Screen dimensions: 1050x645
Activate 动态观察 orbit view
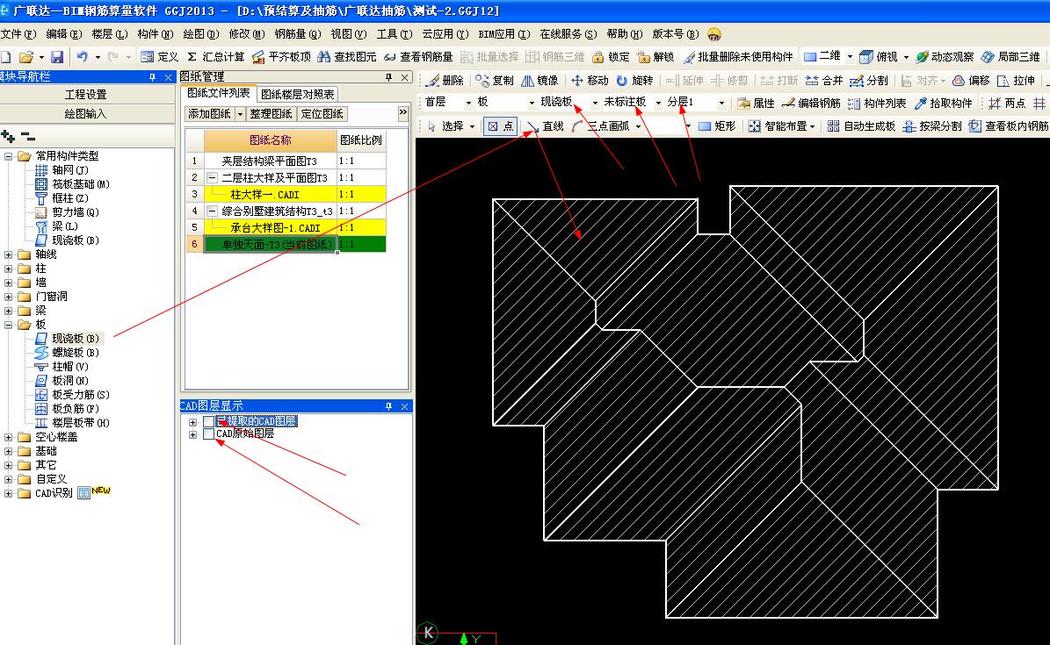coord(945,57)
